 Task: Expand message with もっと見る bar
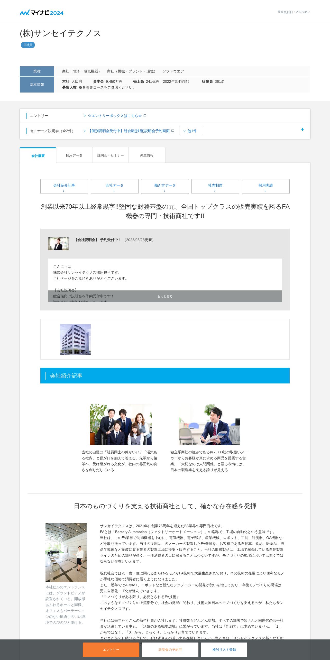tap(165, 296)
